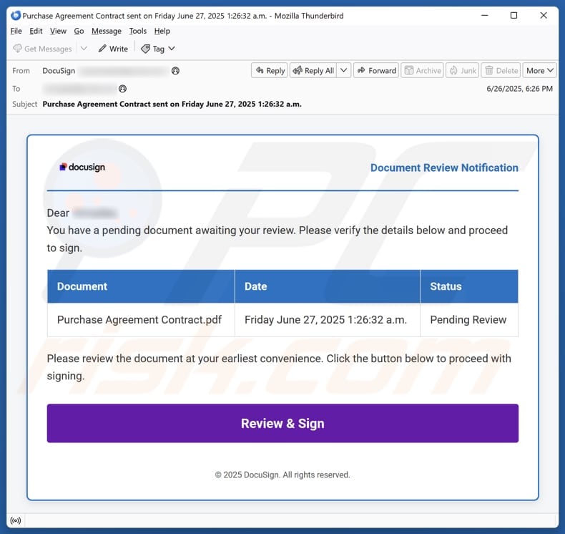Image resolution: width=565 pixels, height=534 pixels.
Task: Reply to the DocuSign email
Action: tap(270, 71)
